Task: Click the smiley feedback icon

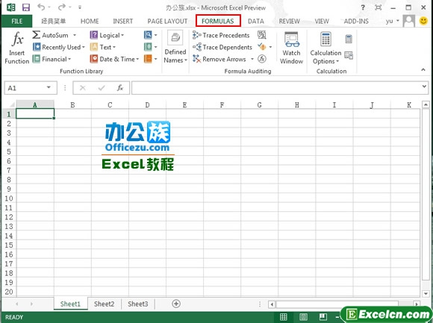Action: (423, 21)
